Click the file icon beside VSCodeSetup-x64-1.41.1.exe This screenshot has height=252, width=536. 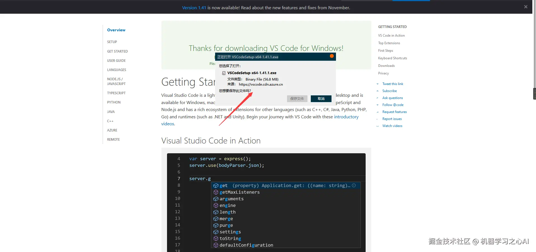coord(224,73)
